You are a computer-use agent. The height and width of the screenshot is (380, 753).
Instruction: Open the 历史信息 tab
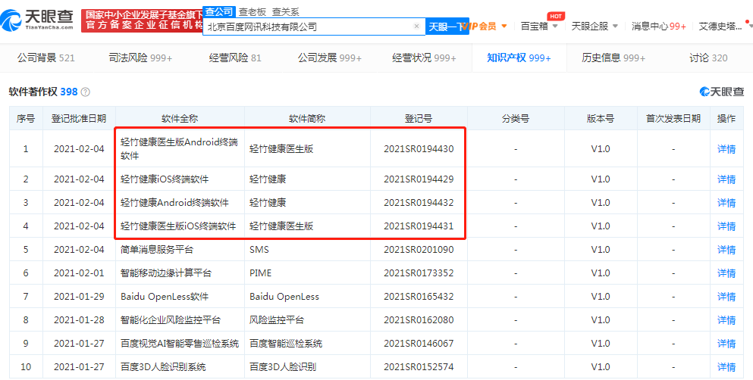click(613, 58)
